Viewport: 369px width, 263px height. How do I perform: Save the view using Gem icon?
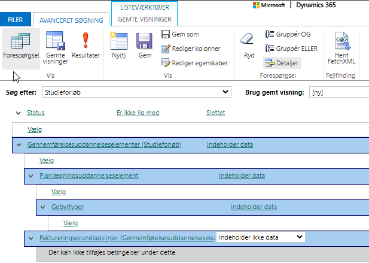point(144,47)
